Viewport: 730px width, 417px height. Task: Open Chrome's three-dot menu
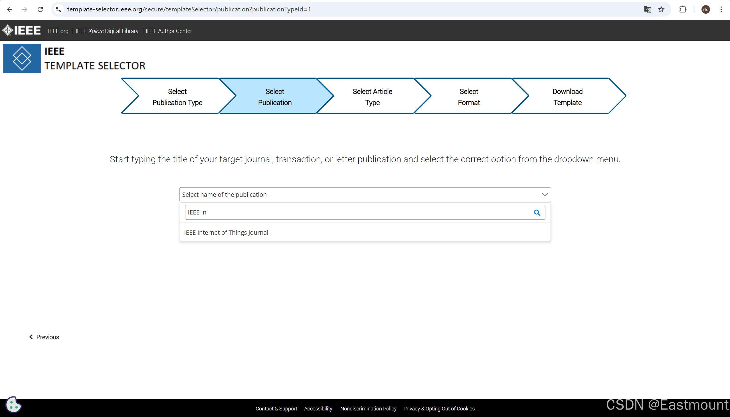click(x=721, y=9)
